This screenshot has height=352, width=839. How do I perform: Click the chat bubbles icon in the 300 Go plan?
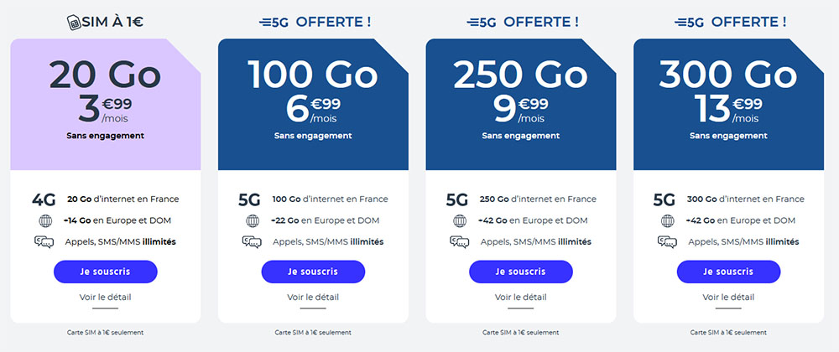pos(667,242)
